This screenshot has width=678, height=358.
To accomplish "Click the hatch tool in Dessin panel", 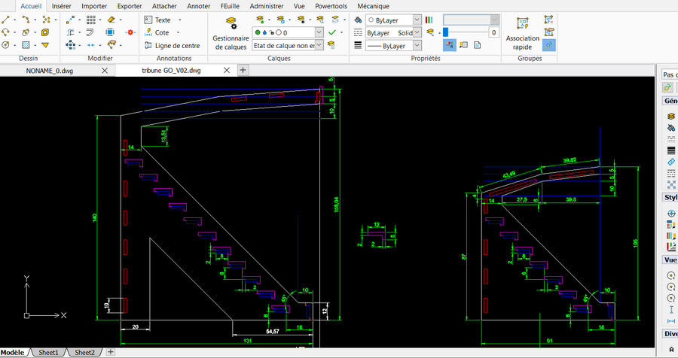I will point(26,45).
